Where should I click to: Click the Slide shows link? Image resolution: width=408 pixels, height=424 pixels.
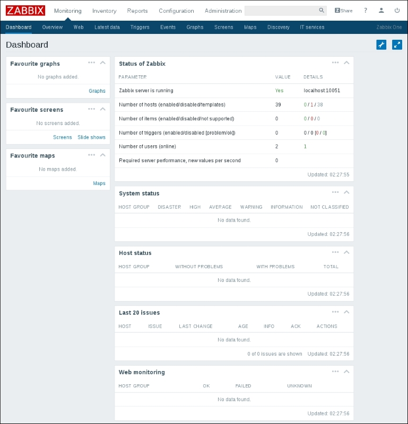tap(91, 137)
